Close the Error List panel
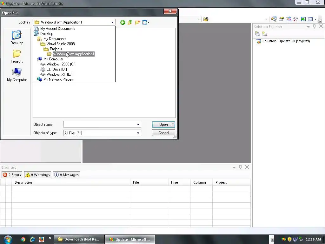 [x=247, y=167]
